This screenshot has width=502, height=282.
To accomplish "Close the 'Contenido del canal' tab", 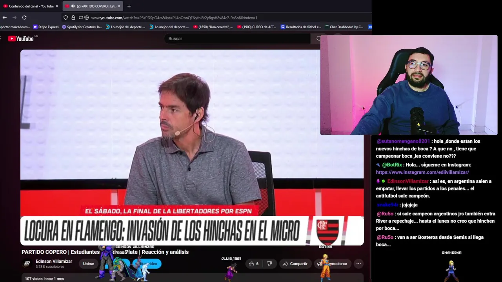I will pyautogui.click(x=57, y=6).
